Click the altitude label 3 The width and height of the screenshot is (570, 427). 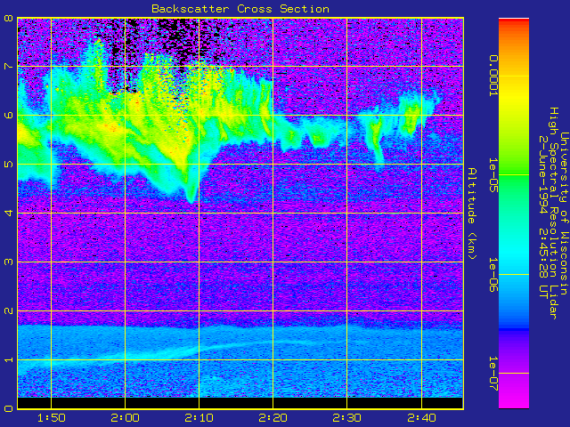coord(8,262)
